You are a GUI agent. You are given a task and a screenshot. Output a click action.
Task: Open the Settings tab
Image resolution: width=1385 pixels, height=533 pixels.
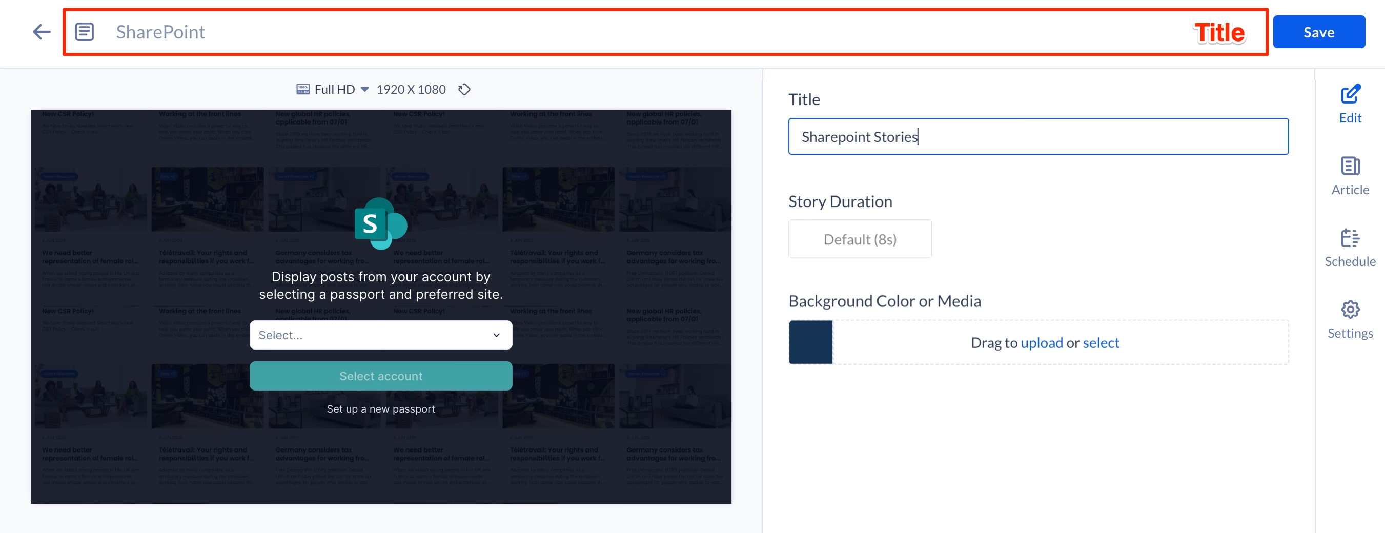(1350, 320)
